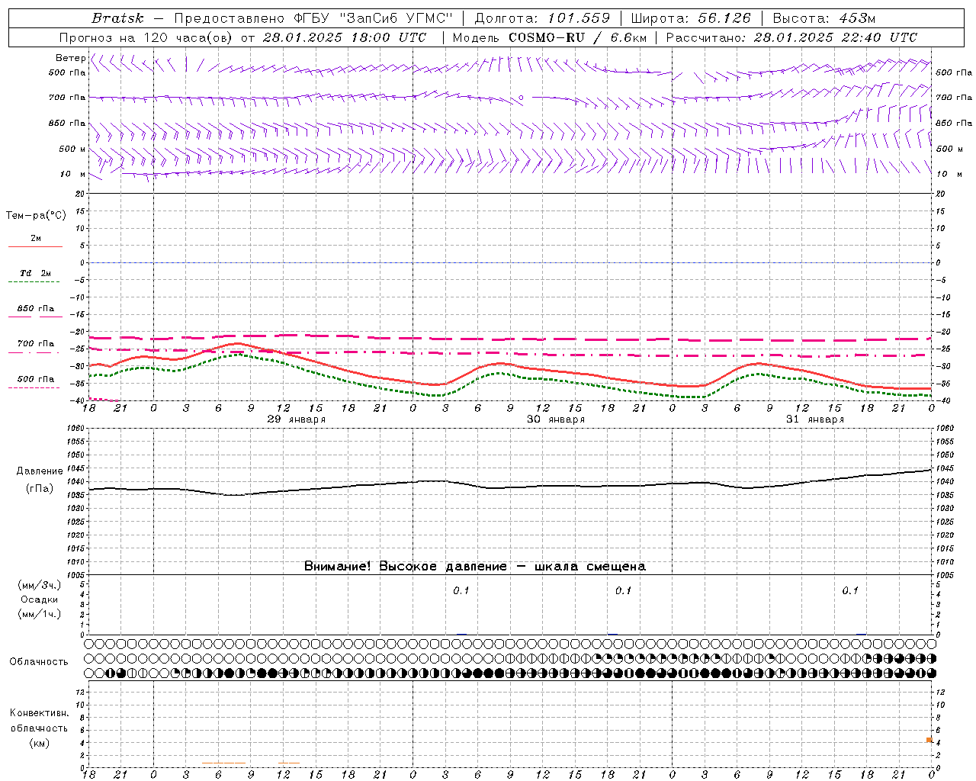The height and width of the screenshot is (781, 976).
Task: Click the Широта: 56.126 value
Action: coord(691,18)
